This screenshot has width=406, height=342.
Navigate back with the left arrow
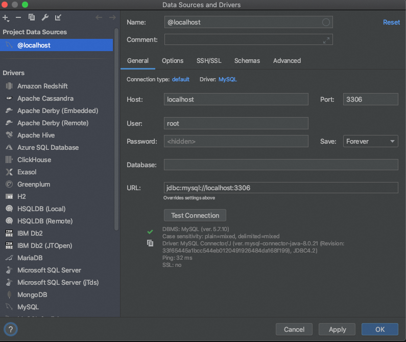point(99,17)
